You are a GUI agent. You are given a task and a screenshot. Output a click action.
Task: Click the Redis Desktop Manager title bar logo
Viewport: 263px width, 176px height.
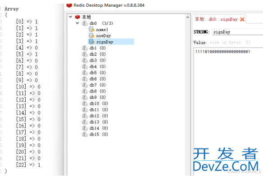coord(69,5)
